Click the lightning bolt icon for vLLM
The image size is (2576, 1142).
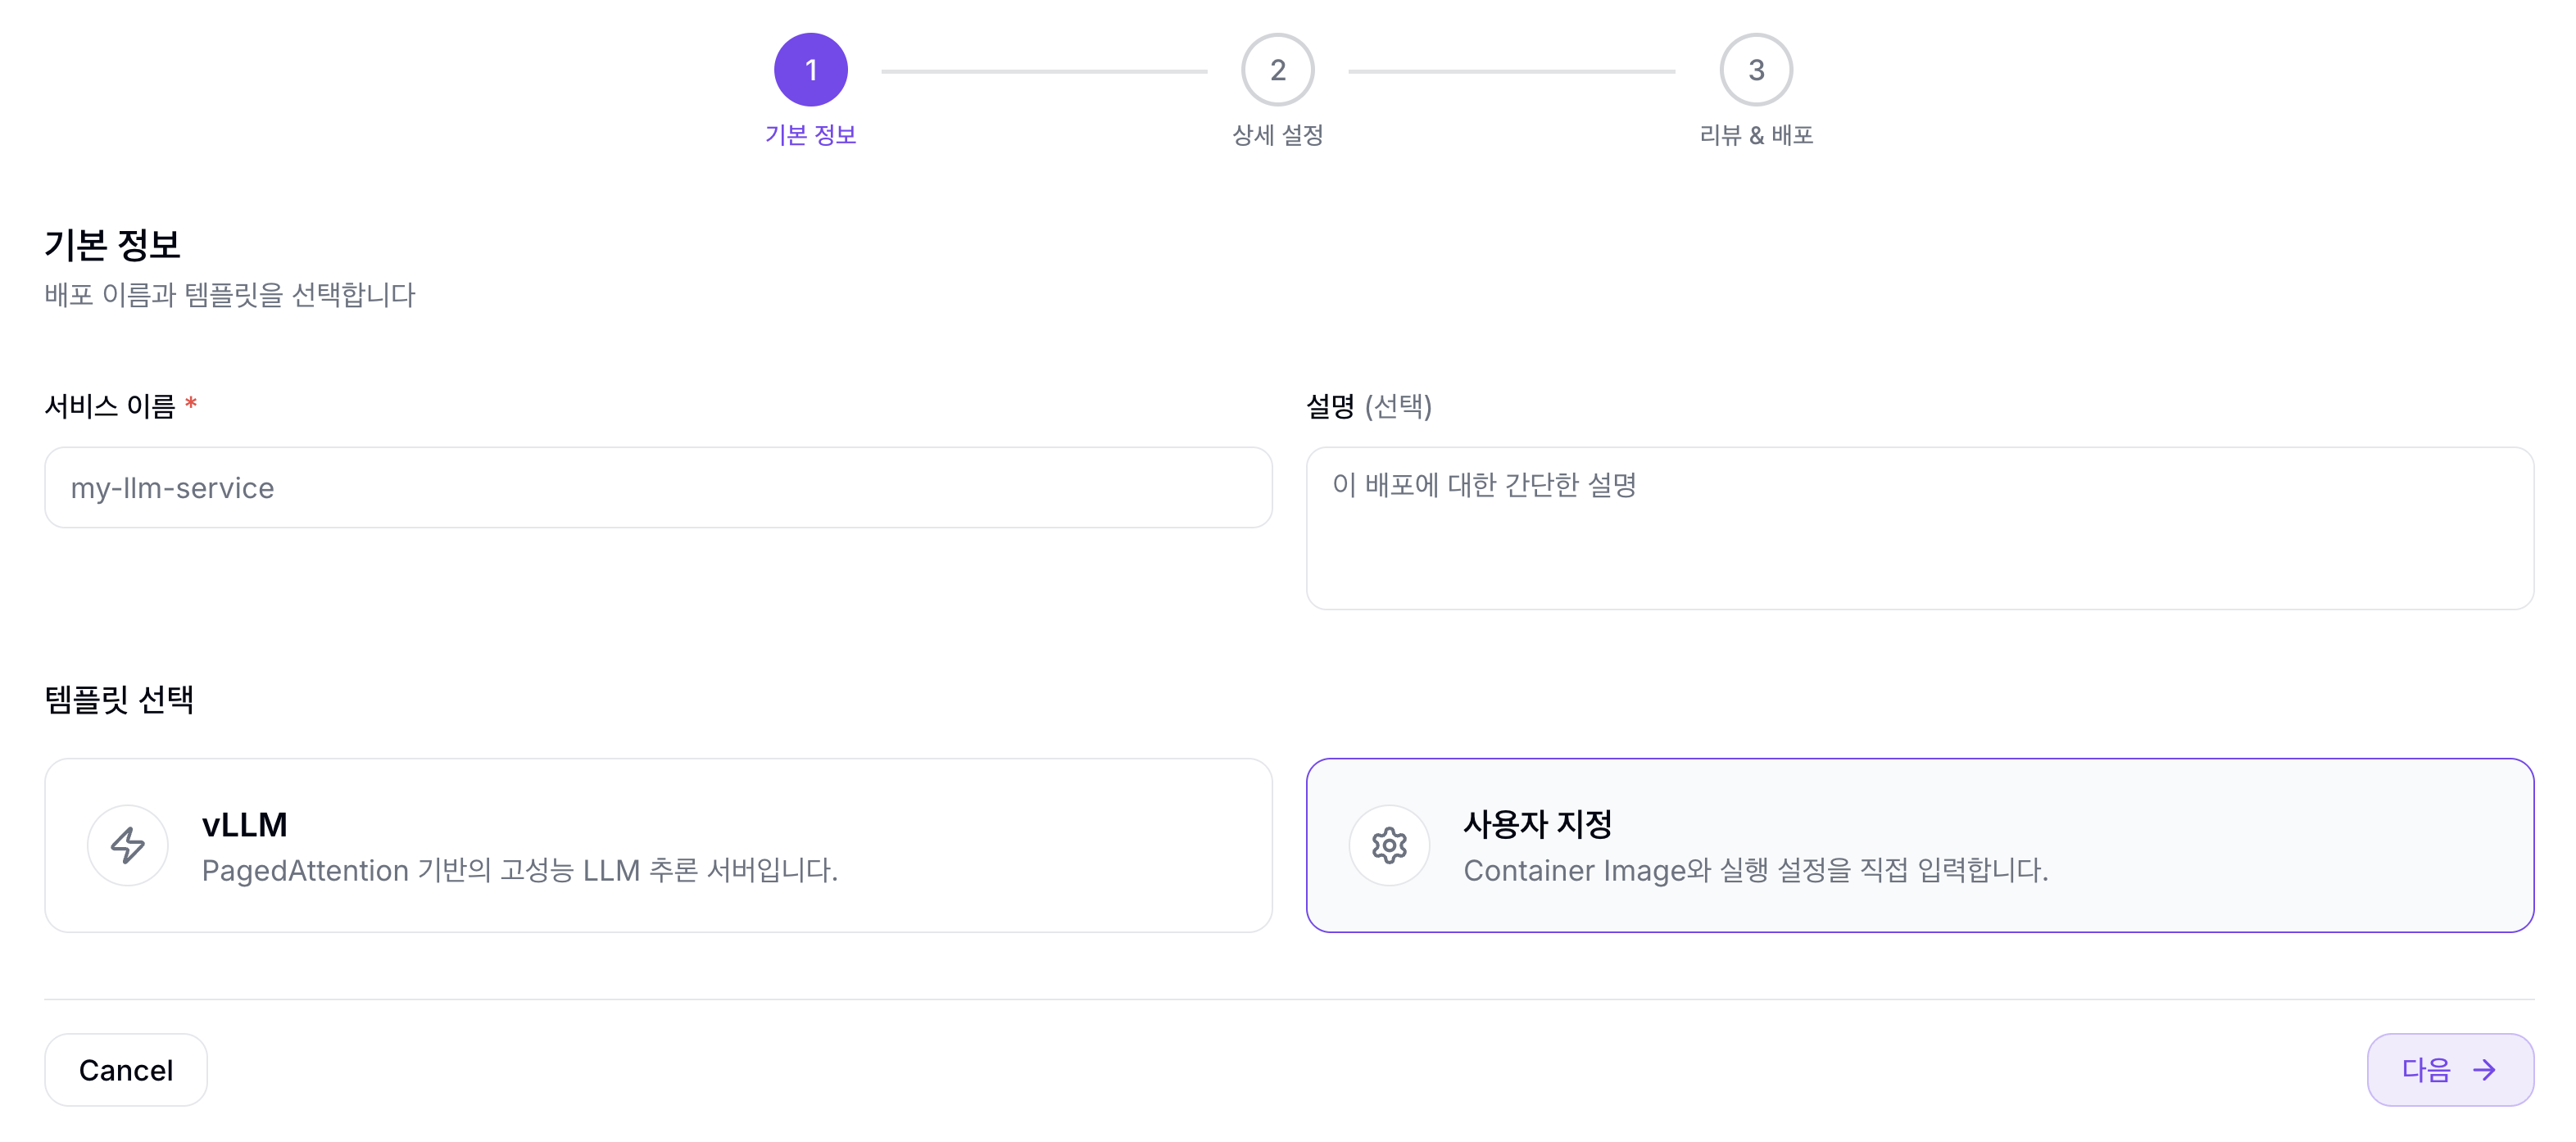(127, 845)
